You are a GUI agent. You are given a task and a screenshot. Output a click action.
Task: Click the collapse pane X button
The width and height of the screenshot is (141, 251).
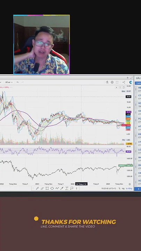click(120, 87)
